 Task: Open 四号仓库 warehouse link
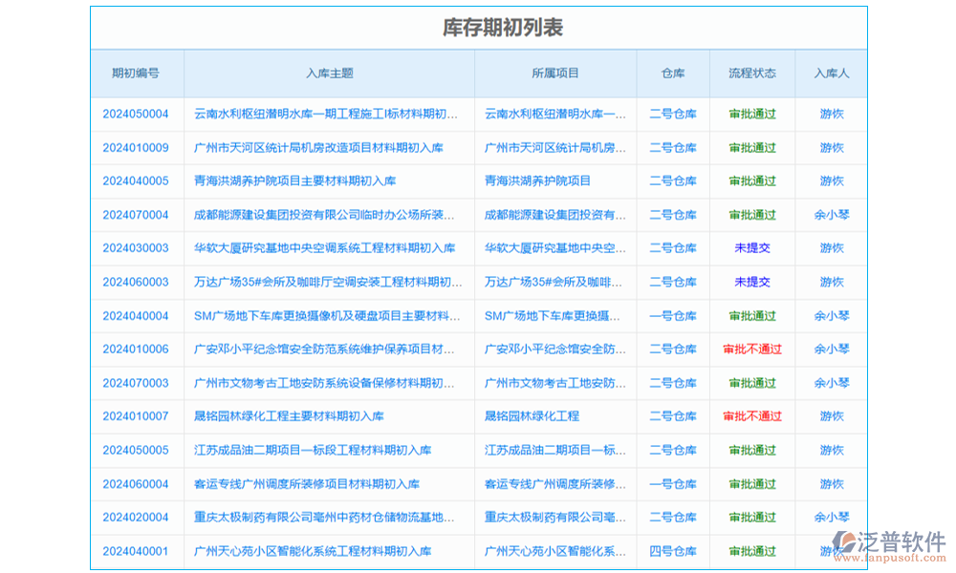(672, 551)
